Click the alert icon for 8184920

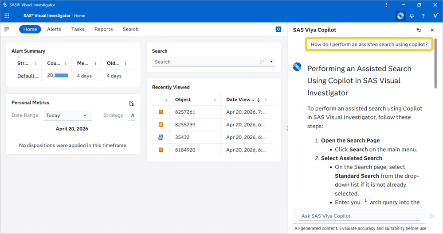(161, 150)
